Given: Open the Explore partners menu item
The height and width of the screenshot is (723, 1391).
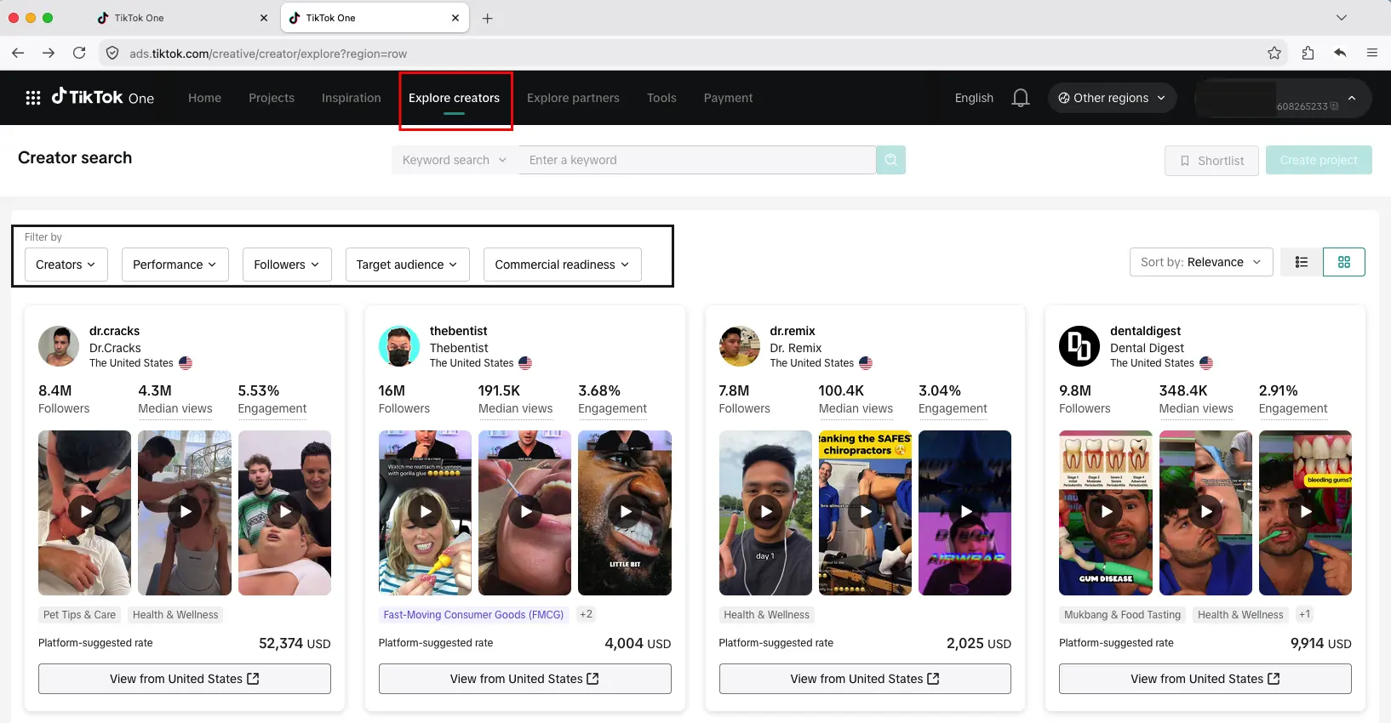Looking at the screenshot, I should [573, 98].
